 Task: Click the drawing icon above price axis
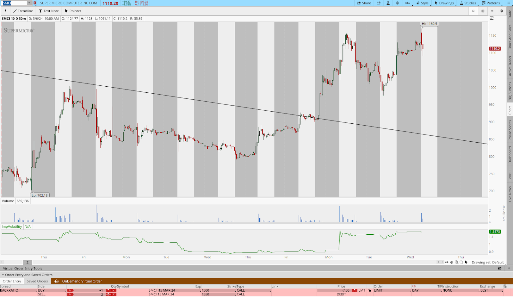point(492,18)
